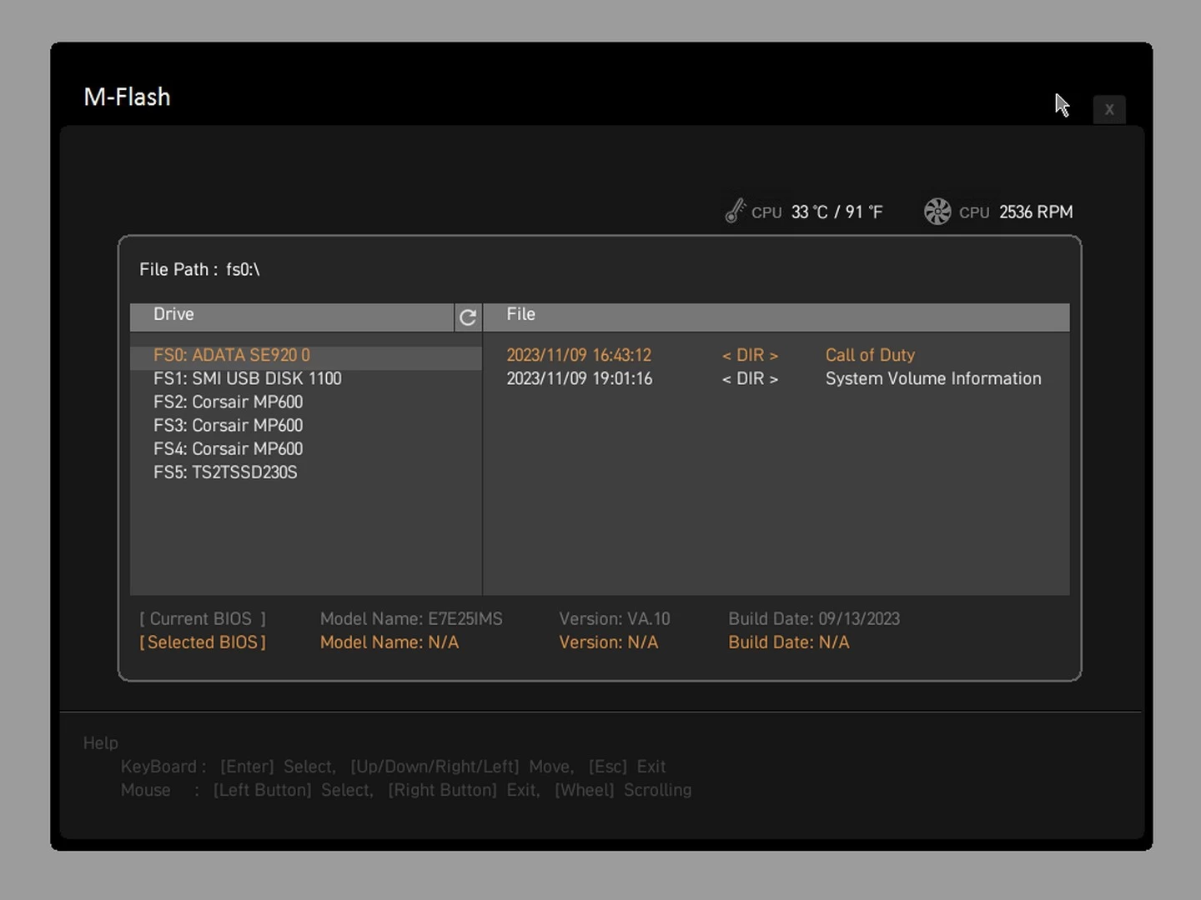Screen dimensions: 1201x900
Task: Close the M-Flash window with X
Action: point(1108,109)
